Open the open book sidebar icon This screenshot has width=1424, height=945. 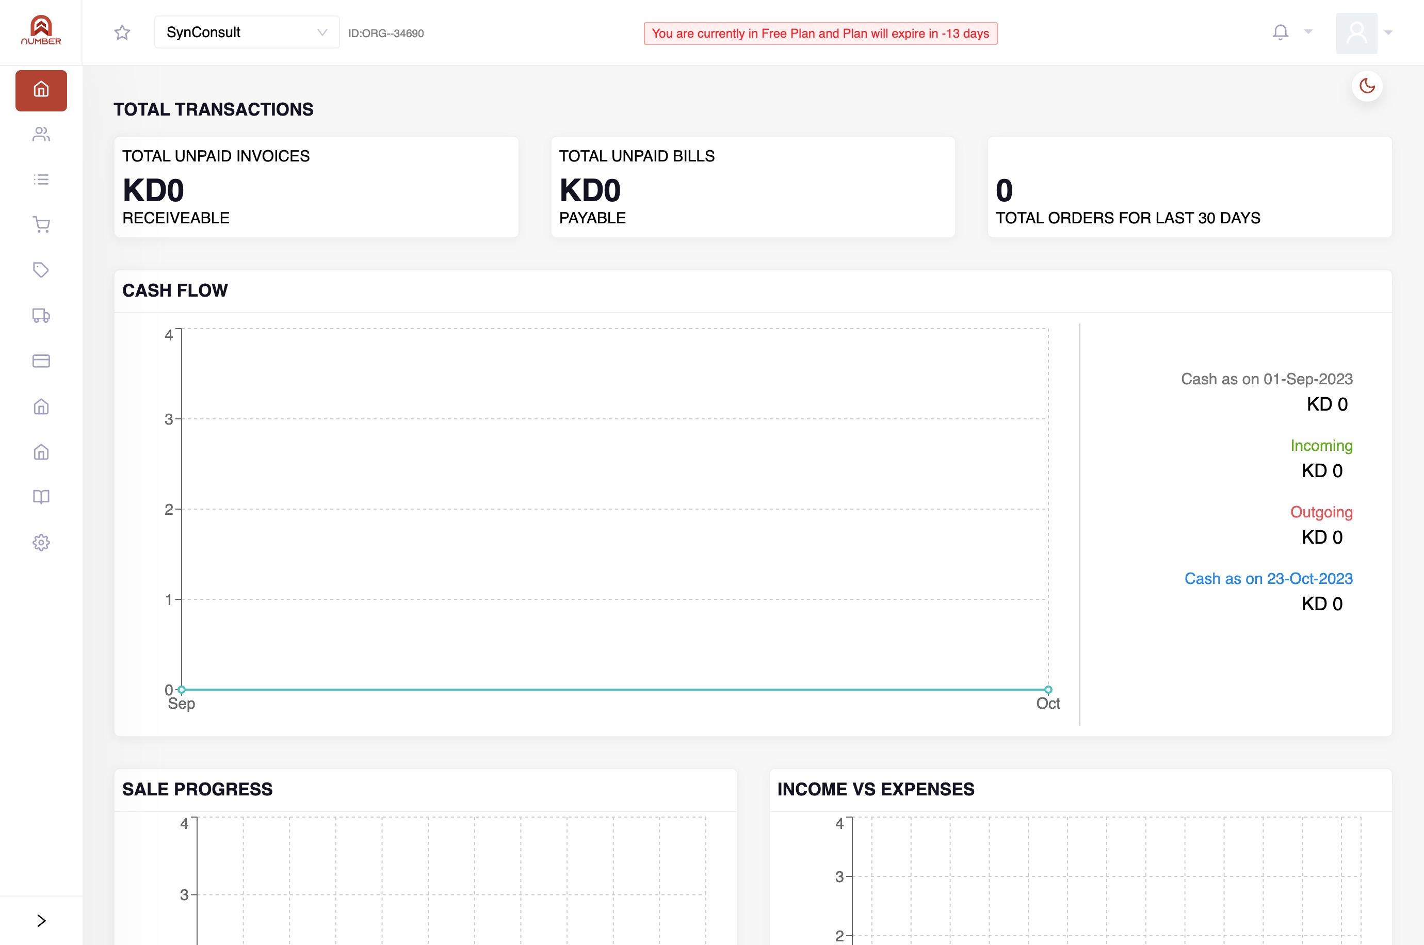tap(41, 497)
